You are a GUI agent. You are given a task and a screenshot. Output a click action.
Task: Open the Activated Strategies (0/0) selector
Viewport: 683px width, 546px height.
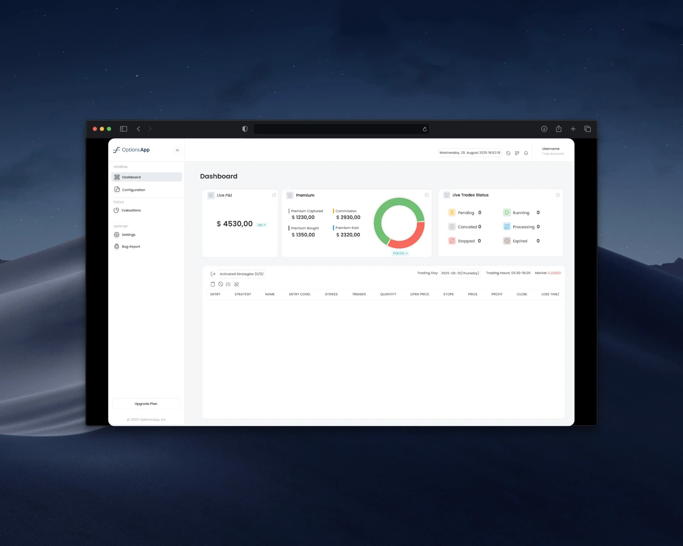point(242,274)
